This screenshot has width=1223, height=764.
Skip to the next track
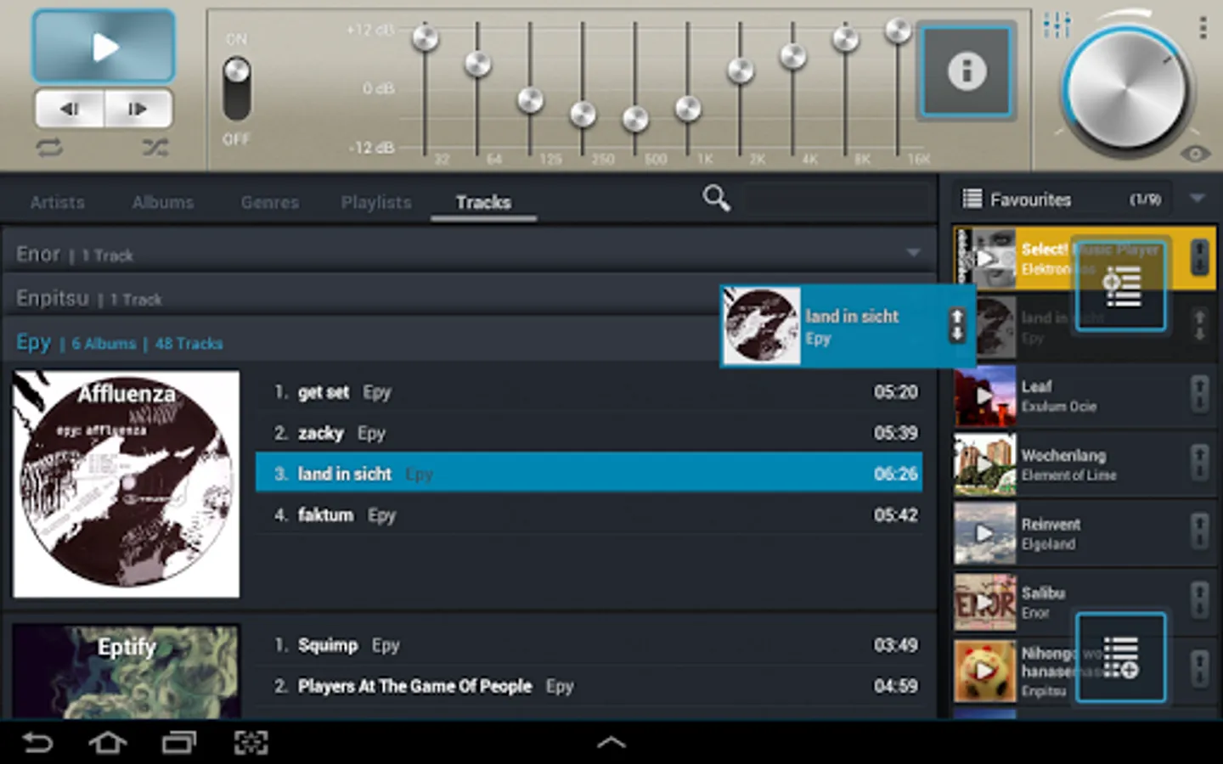[138, 109]
